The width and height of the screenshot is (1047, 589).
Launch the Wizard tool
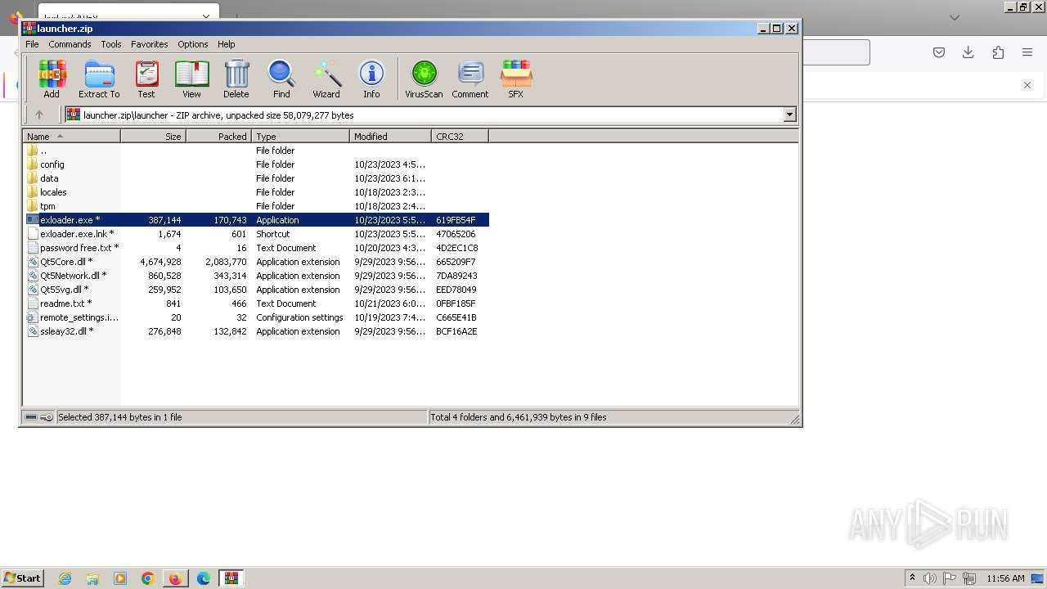(x=326, y=79)
